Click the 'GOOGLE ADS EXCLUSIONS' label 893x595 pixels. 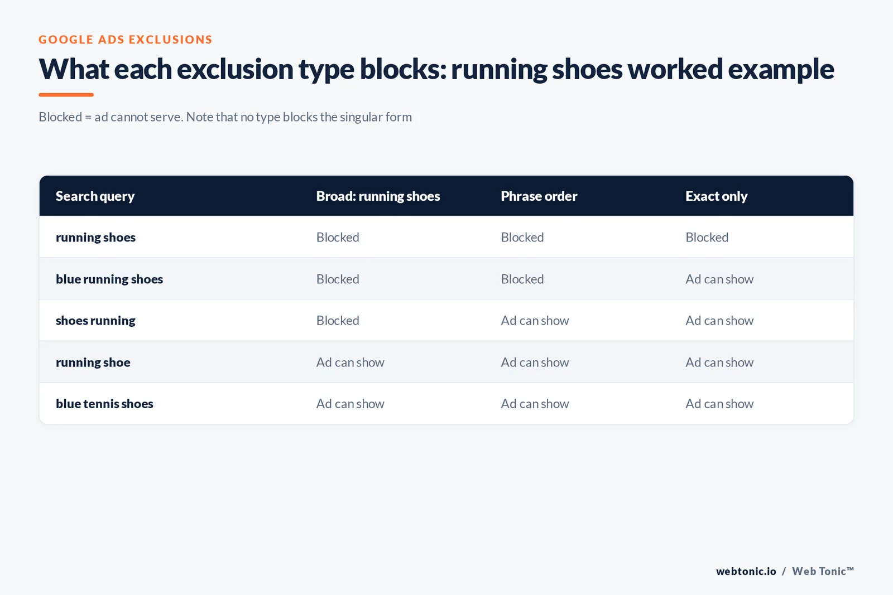(126, 40)
